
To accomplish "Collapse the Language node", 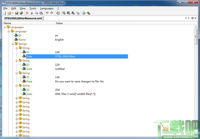I will (9, 32).
